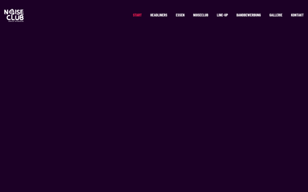308x192 pixels.
Task: Open the Bandbewerbung link
Action: pos(248,15)
